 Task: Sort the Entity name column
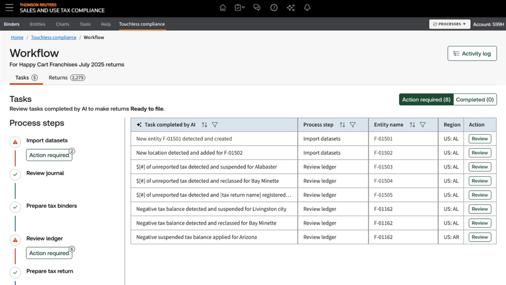coord(412,125)
